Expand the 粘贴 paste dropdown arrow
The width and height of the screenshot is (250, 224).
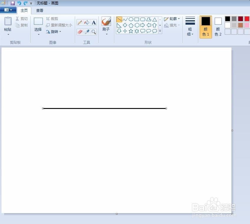coord(8,35)
